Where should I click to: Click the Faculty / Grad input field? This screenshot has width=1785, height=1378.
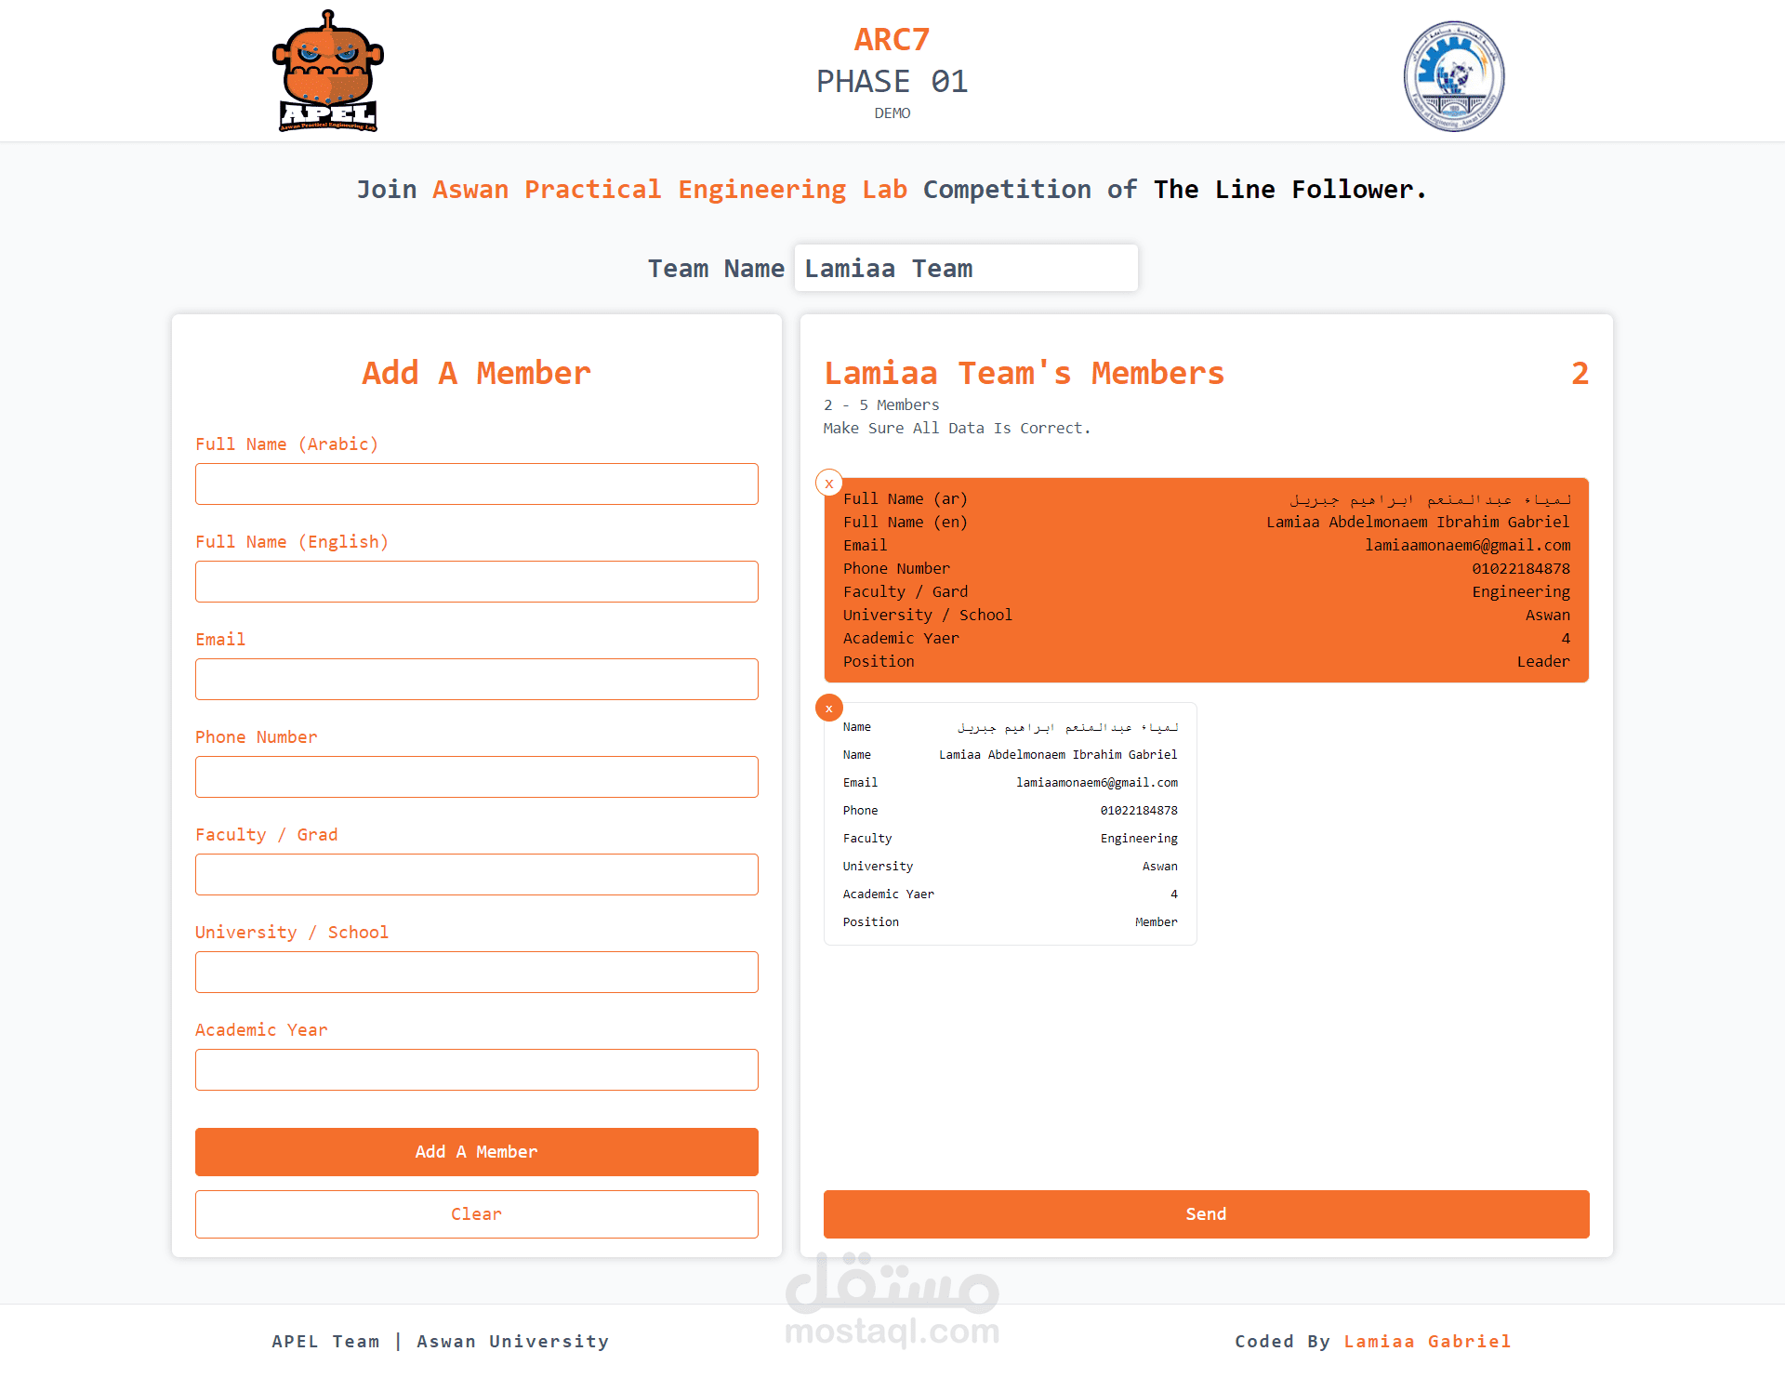pyautogui.click(x=476, y=873)
